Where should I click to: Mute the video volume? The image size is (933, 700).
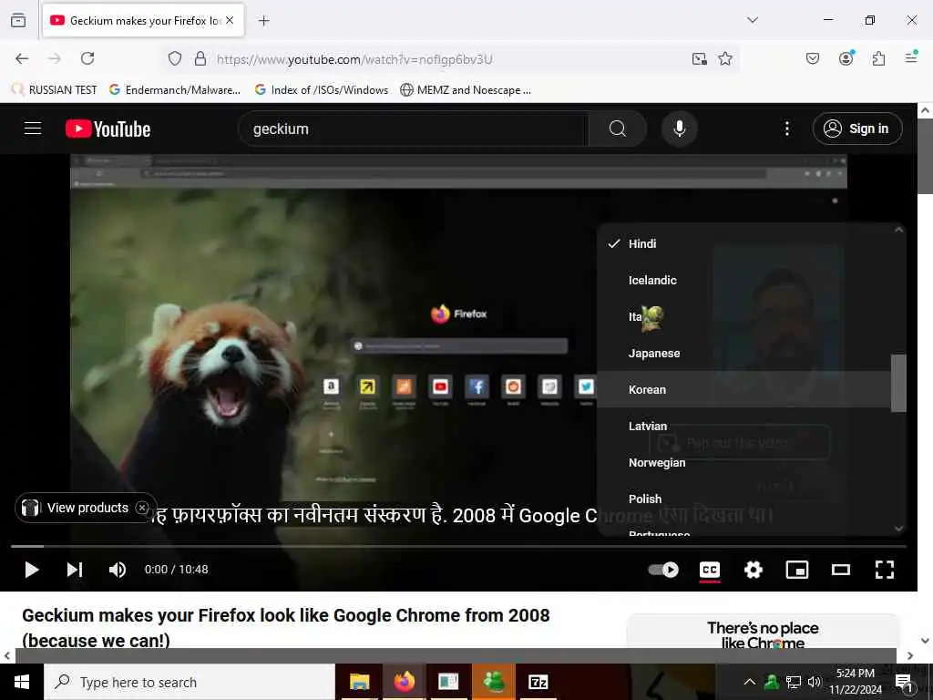(118, 570)
